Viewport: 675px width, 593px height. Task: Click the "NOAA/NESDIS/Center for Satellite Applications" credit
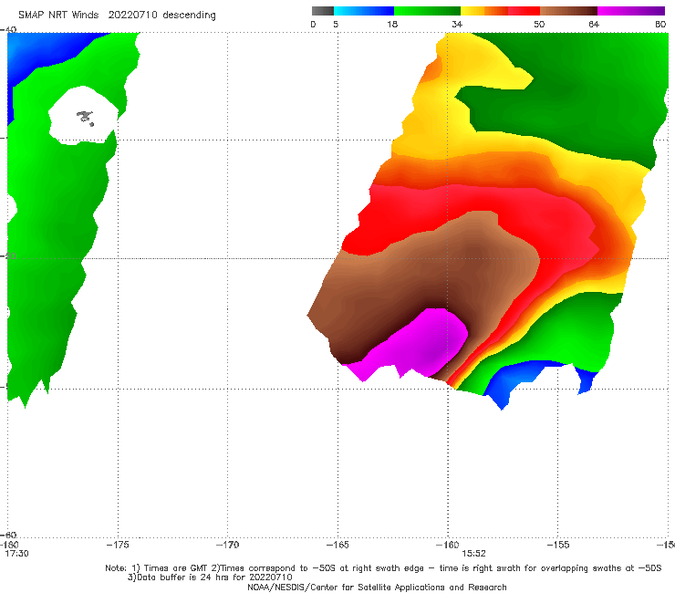377,587
